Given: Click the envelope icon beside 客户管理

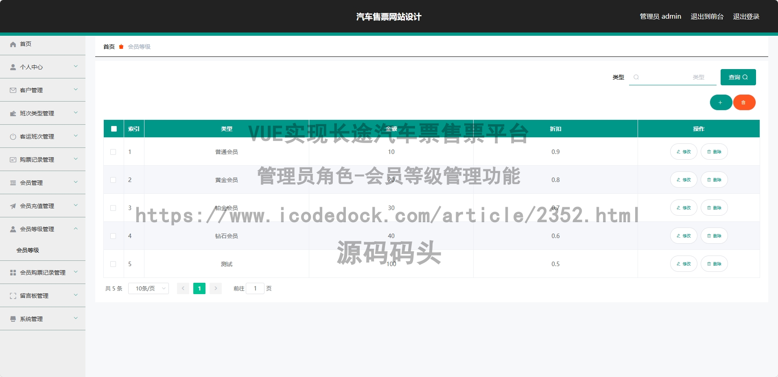Looking at the screenshot, I should coord(13,90).
